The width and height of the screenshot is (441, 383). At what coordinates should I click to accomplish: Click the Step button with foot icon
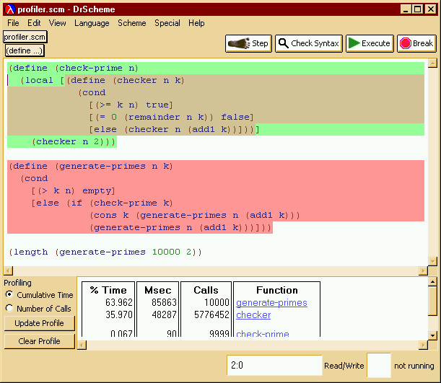pyautogui.click(x=248, y=43)
